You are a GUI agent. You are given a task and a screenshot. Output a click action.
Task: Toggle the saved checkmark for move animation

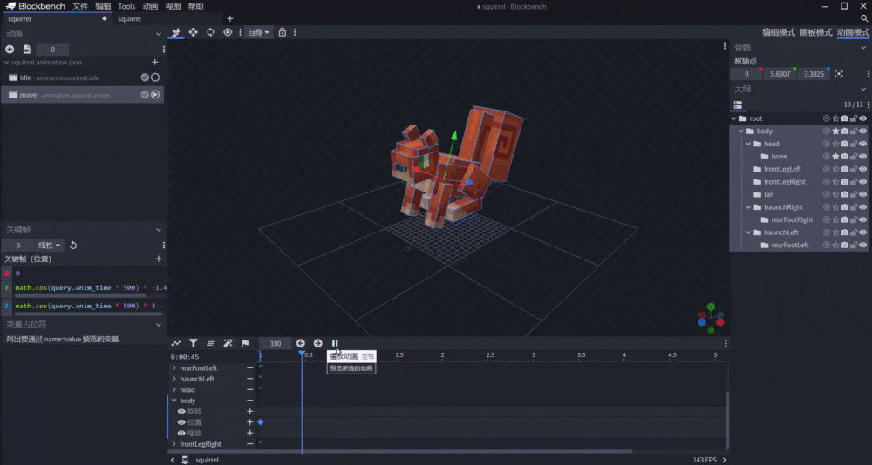[x=145, y=95]
